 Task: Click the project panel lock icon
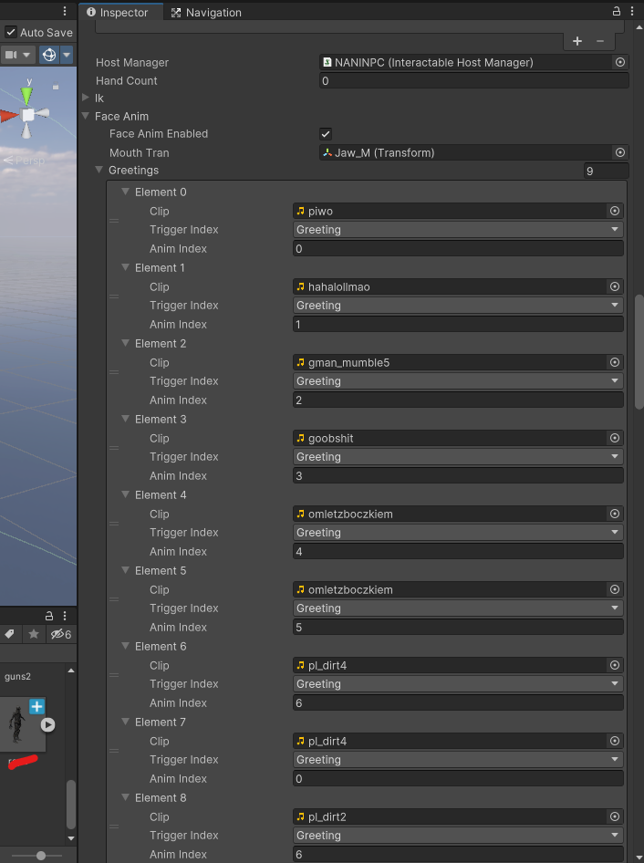[x=49, y=616]
